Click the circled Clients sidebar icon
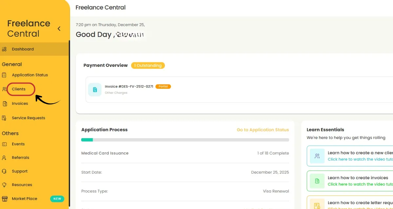This screenshot has height=209, width=393. (x=4, y=89)
